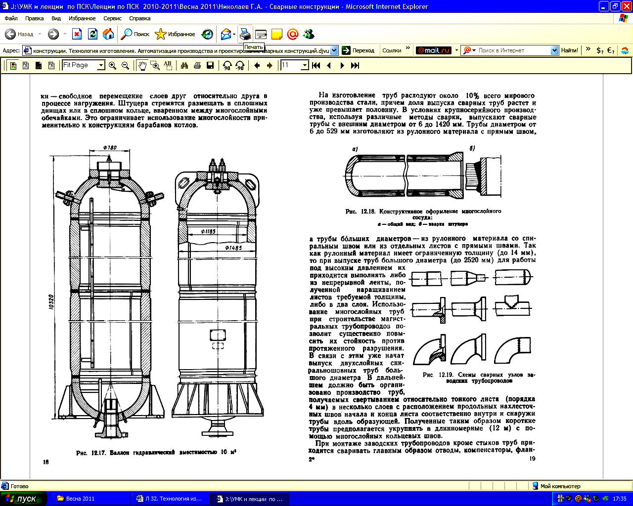Open the Вид menu
This screenshot has width=633, height=506.
[56, 18]
